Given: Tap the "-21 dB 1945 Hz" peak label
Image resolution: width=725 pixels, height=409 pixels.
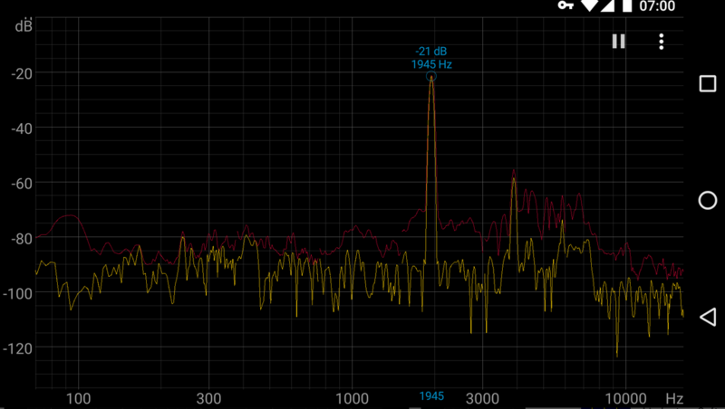Looking at the screenshot, I should [430, 58].
